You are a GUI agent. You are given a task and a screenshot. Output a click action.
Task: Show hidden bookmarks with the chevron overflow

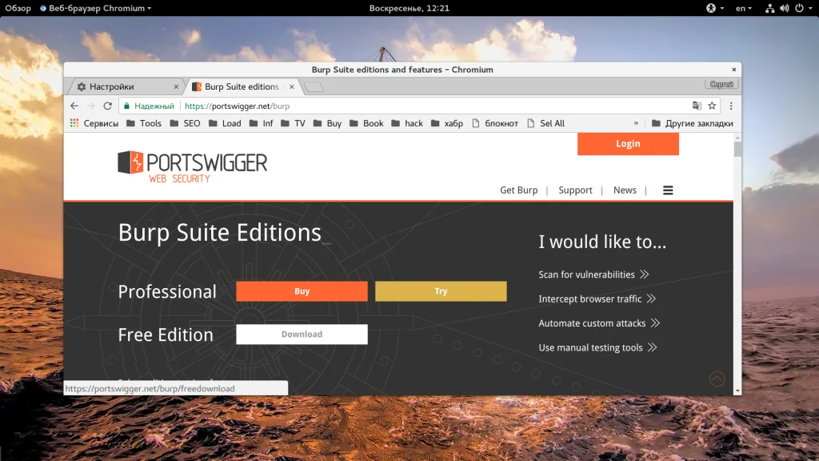[x=636, y=123]
